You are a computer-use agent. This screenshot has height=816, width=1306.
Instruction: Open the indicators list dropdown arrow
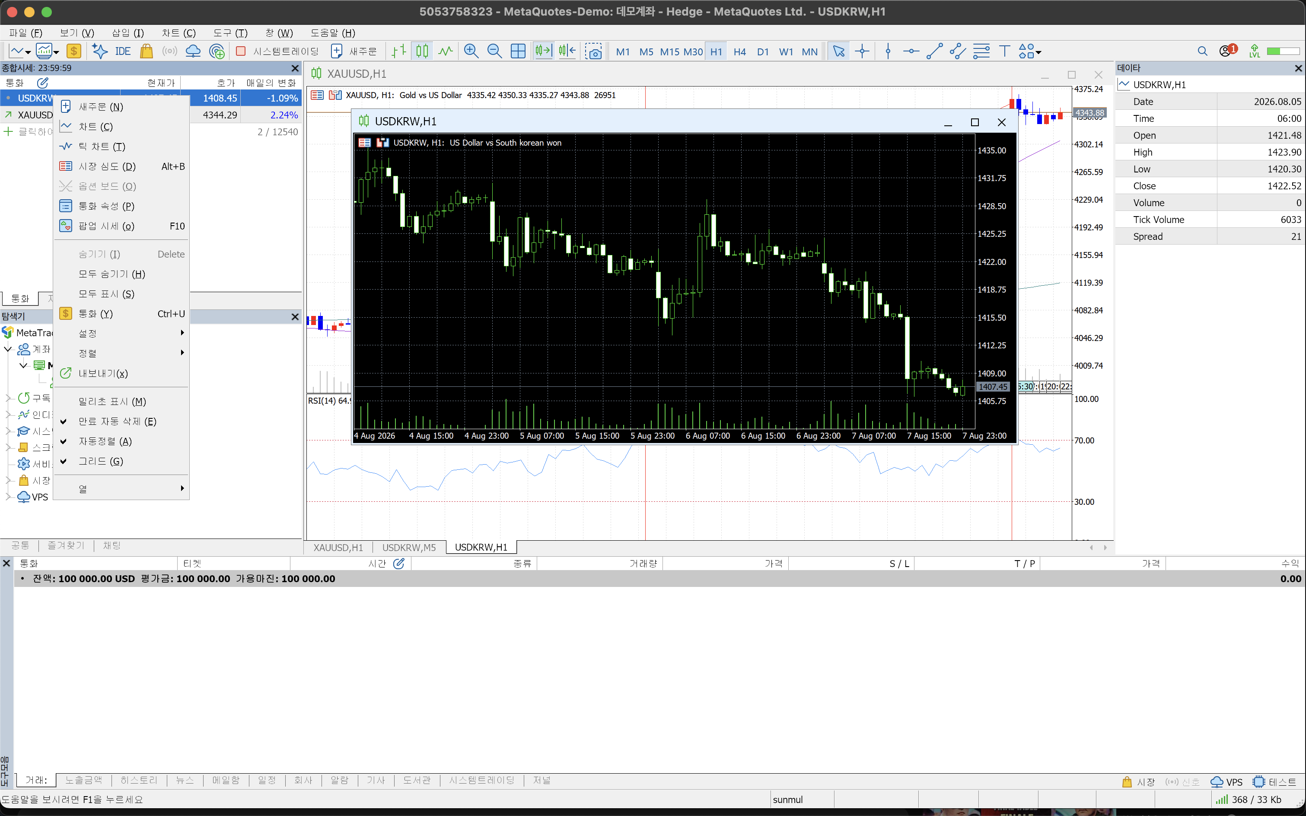click(x=56, y=52)
